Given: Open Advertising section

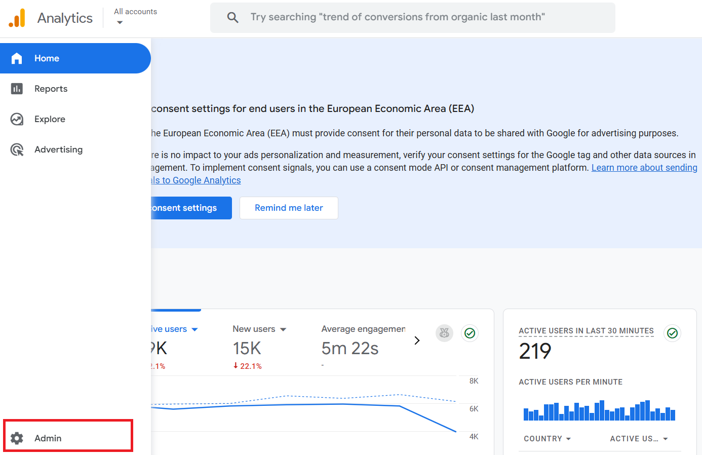Looking at the screenshot, I should (x=75, y=149).
